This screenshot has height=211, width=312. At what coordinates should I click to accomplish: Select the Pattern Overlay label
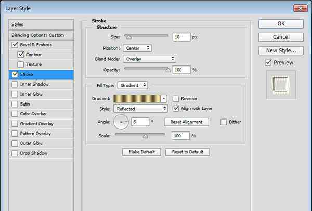pos(35,134)
